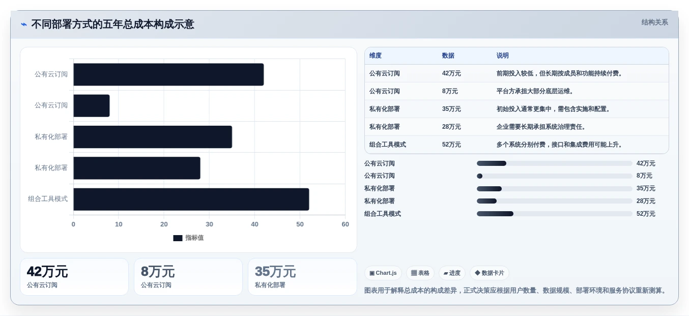This screenshot has width=689, height=316.
Task: Click the description 初始投入通常更集中，需包含实施和配置。
Action: 554,109
